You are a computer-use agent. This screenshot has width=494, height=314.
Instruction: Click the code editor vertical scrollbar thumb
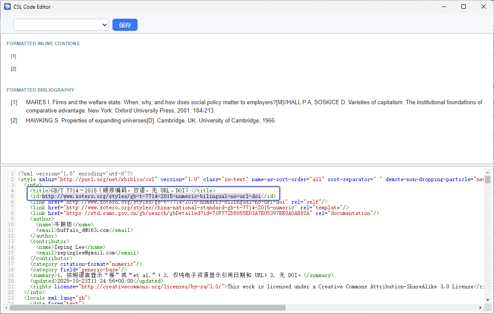click(x=487, y=180)
